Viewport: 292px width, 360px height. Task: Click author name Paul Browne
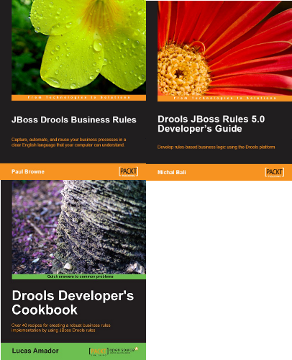point(28,171)
